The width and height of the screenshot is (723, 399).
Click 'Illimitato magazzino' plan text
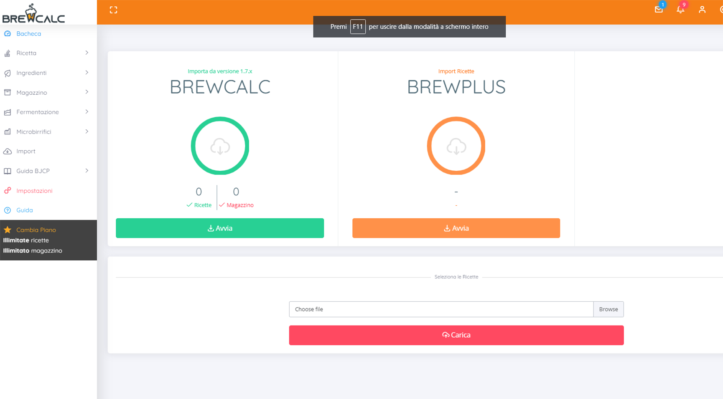(33, 251)
